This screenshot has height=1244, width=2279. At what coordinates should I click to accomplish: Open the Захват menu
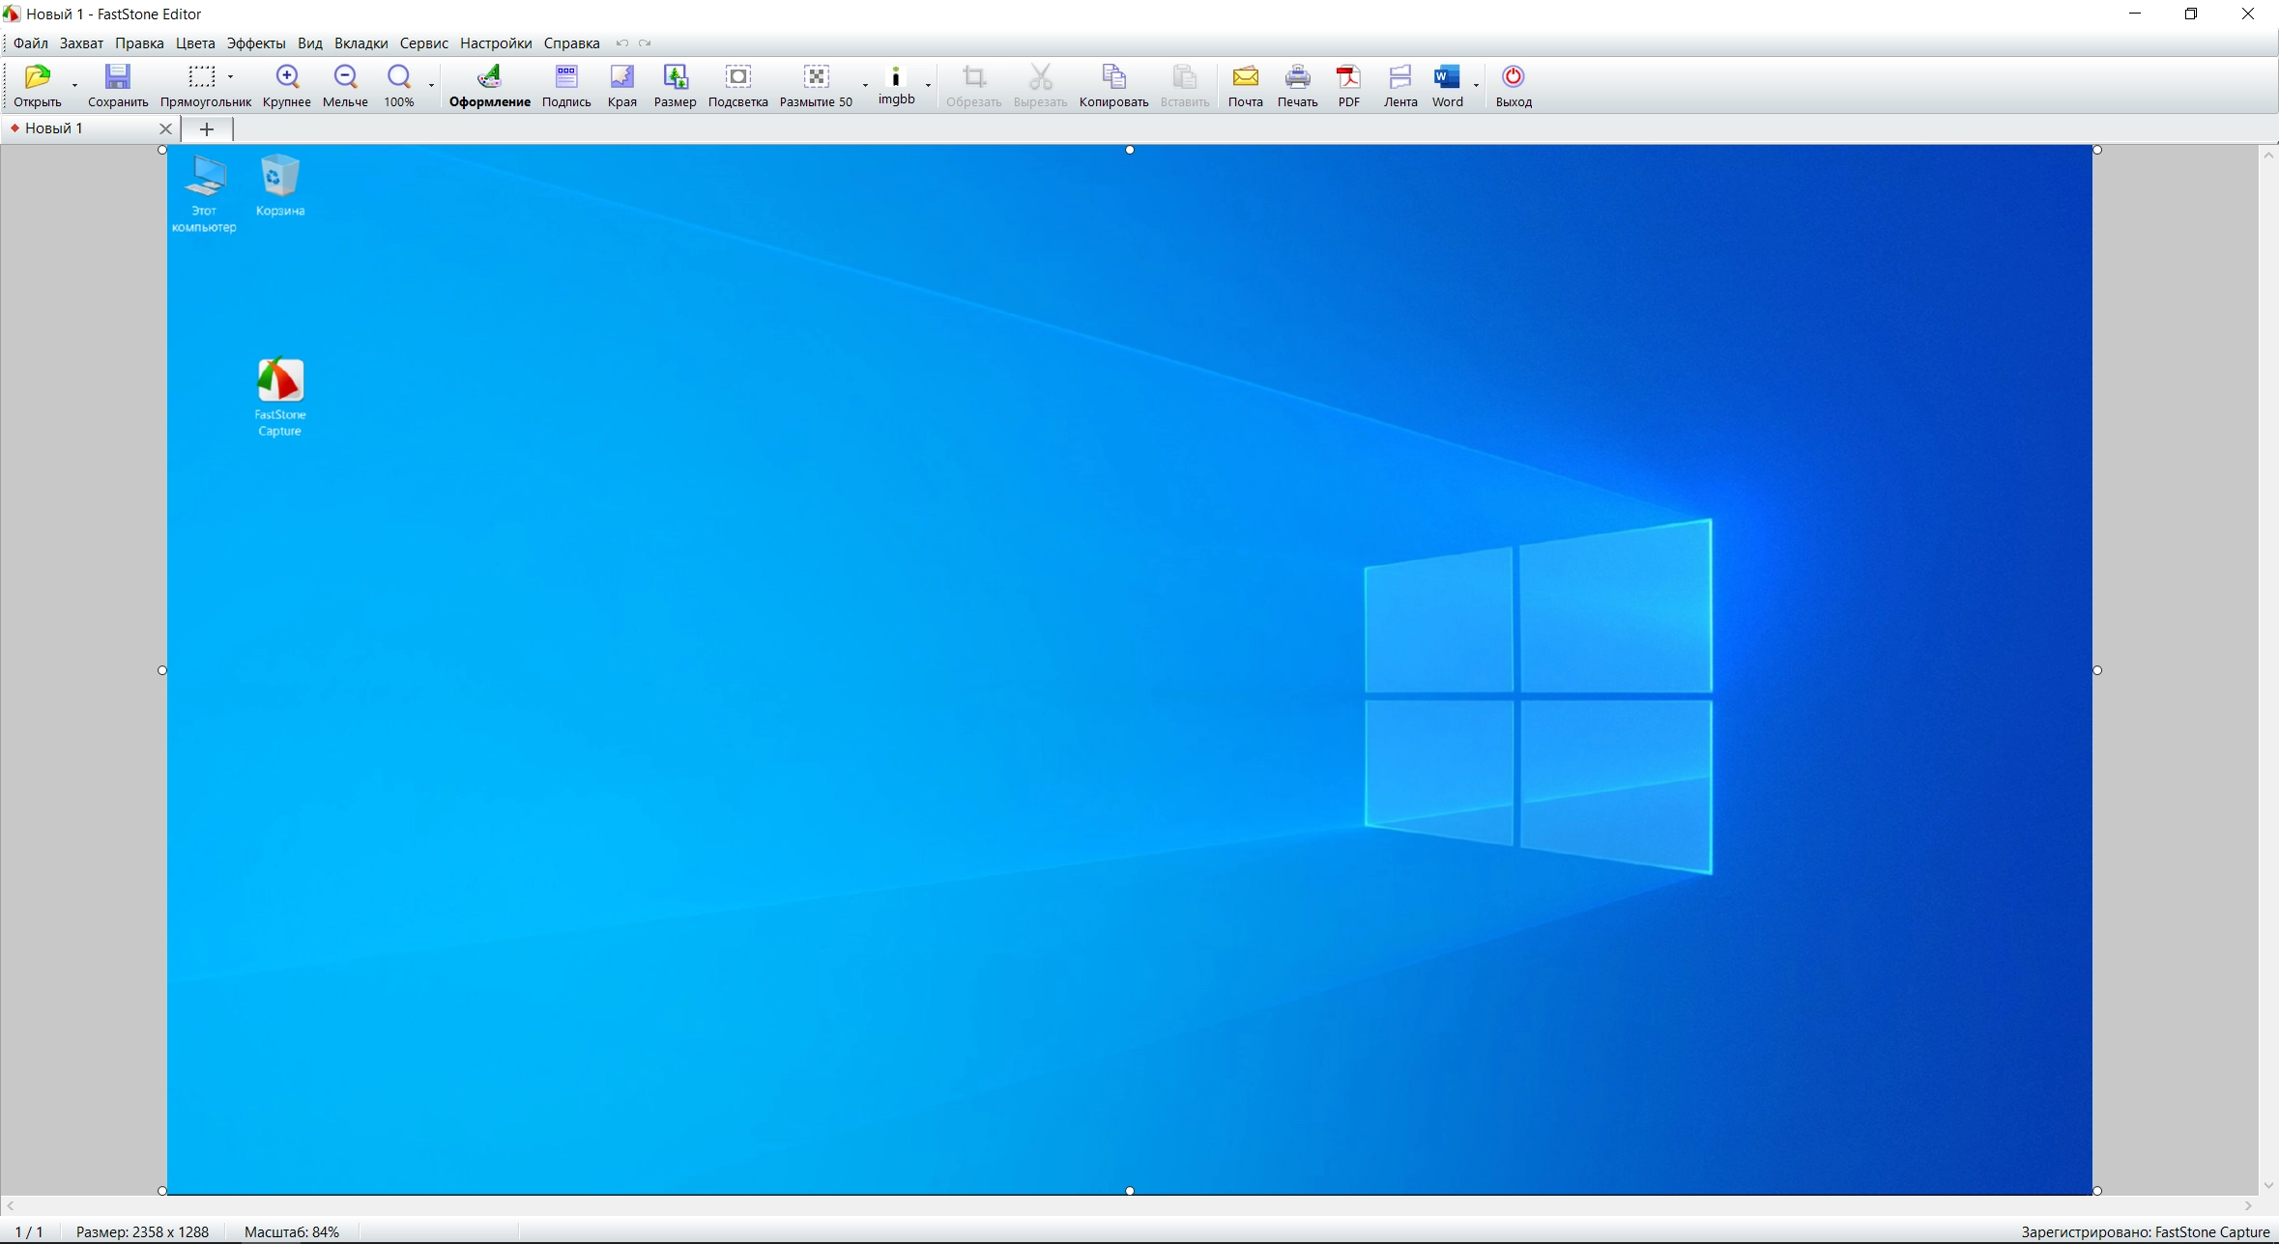(81, 43)
